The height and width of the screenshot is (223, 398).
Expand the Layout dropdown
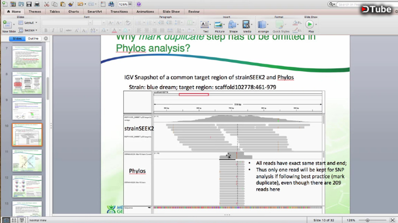tap(28, 22)
